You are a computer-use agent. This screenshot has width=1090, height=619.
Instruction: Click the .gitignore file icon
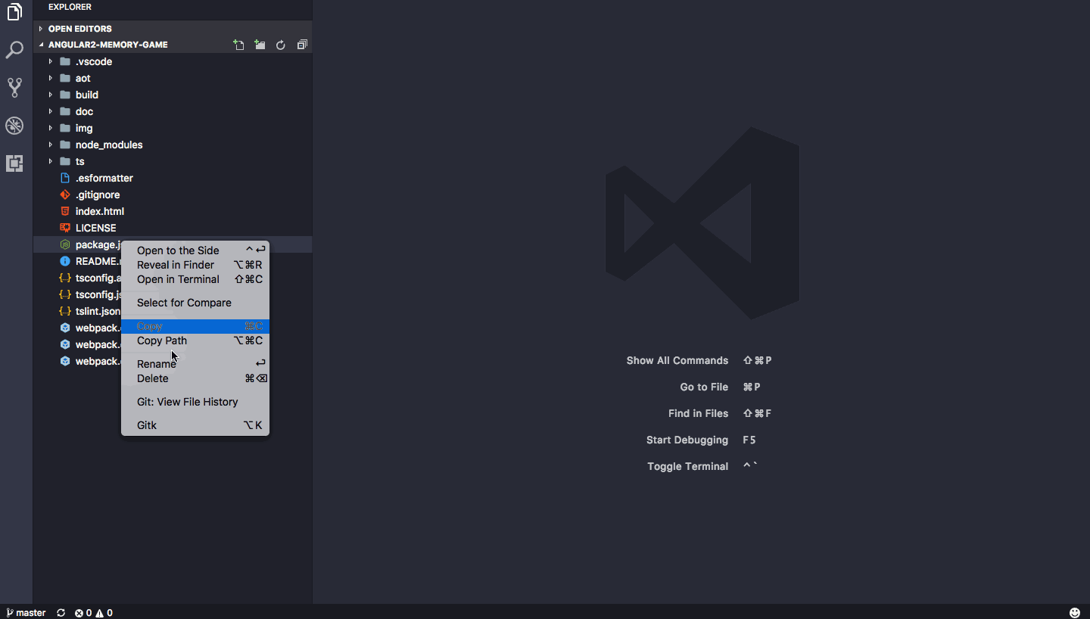[65, 194]
